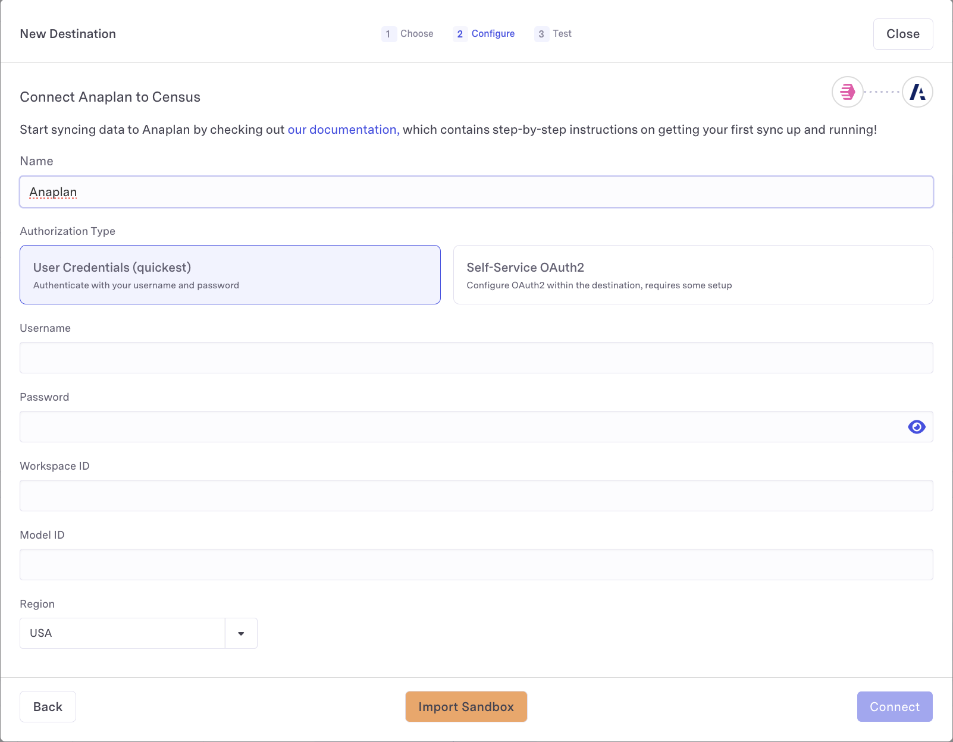Focus the Workspace ID input
The width and height of the screenshot is (953, 742).
(476, 496)
